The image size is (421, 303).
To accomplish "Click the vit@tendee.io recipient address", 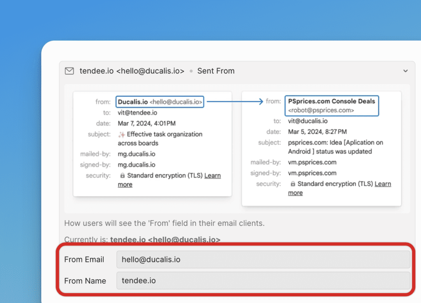I will [138, 112].
